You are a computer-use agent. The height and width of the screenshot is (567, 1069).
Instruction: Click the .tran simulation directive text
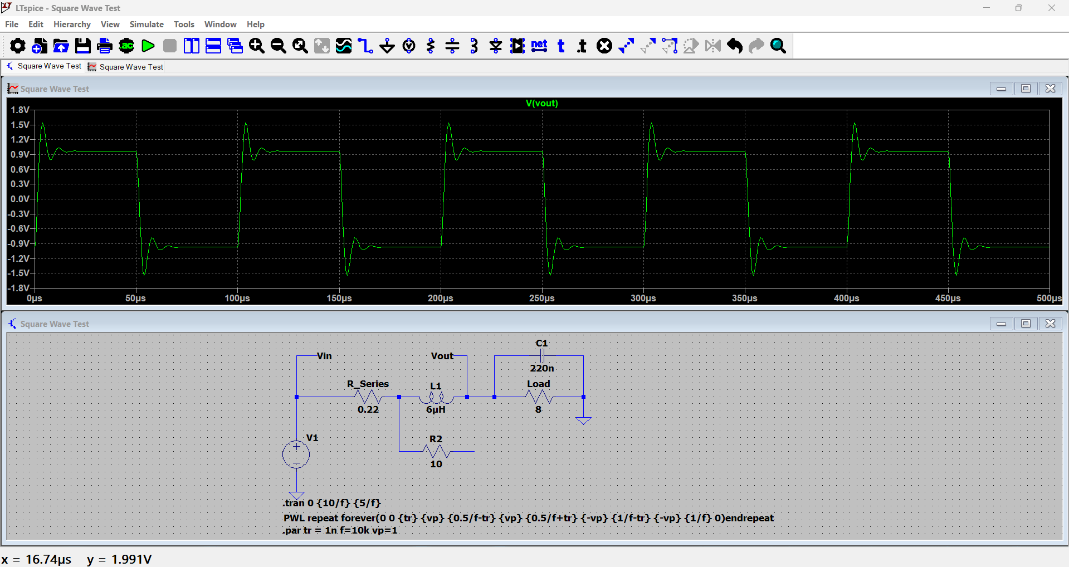[x=331, y=503]
